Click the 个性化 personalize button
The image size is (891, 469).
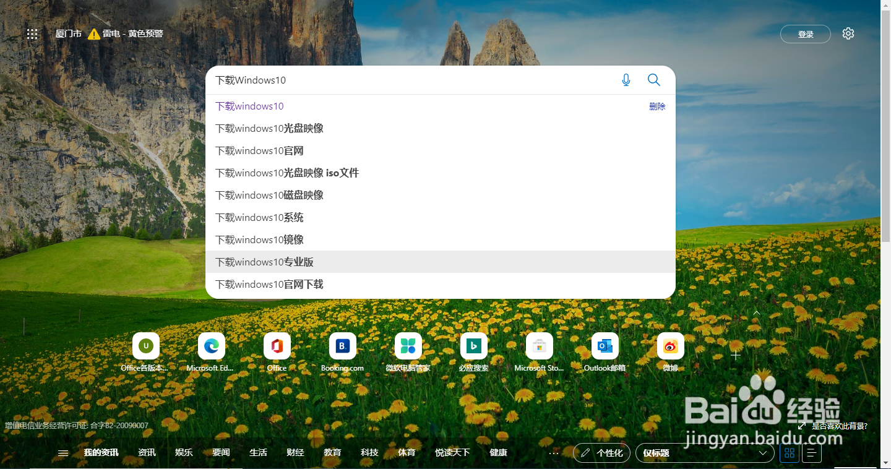click(x=602, y=453)
